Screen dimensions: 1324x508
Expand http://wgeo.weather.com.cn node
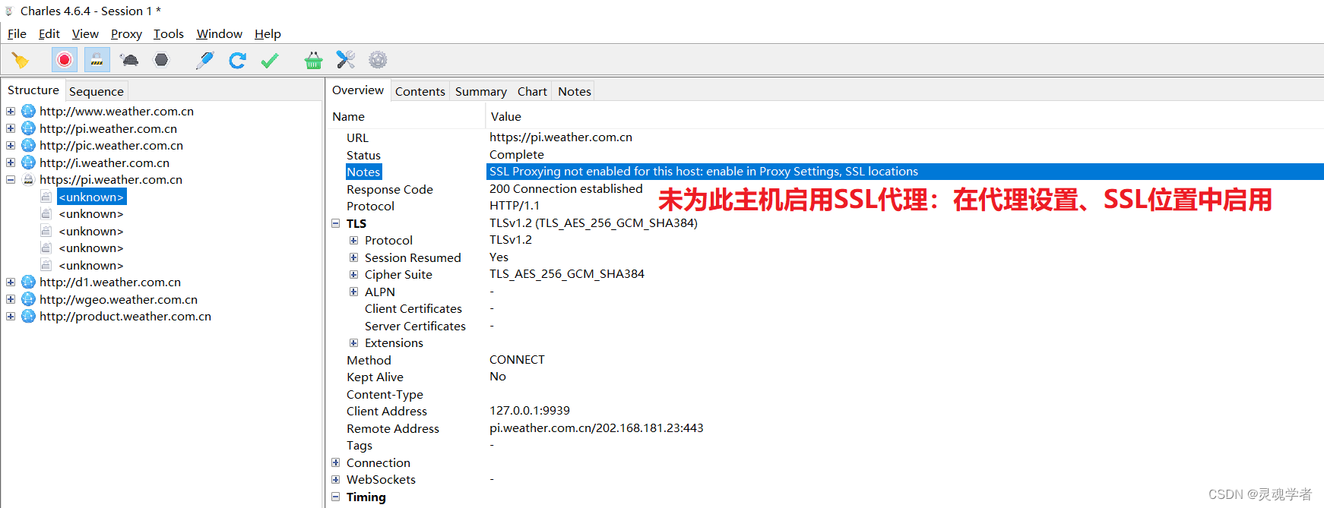coord(11,299)
